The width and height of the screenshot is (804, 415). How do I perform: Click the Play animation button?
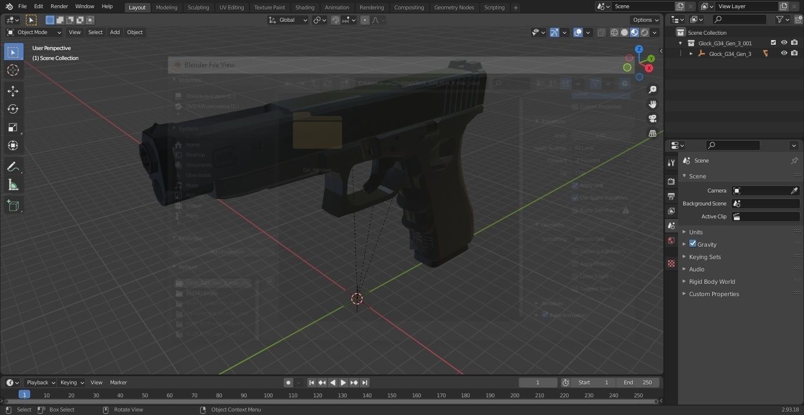(343, 383)
